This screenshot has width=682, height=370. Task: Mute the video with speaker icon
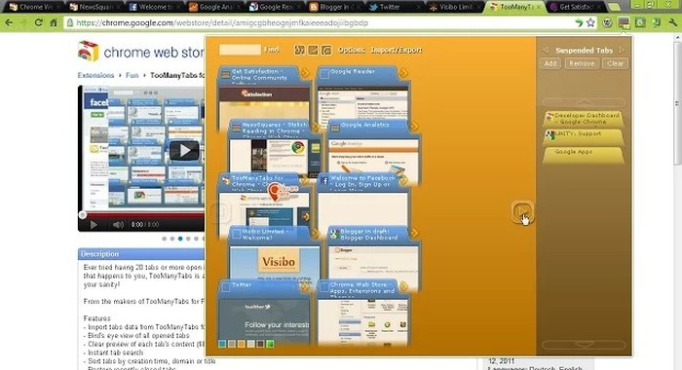118,225
